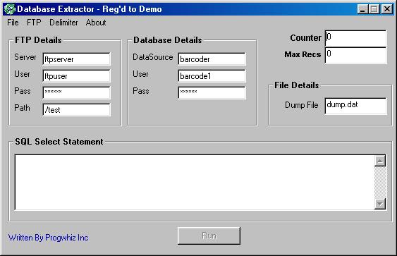Click the Counter input field
This screenshot has height=256, width=397.
(x=355, y=38)
